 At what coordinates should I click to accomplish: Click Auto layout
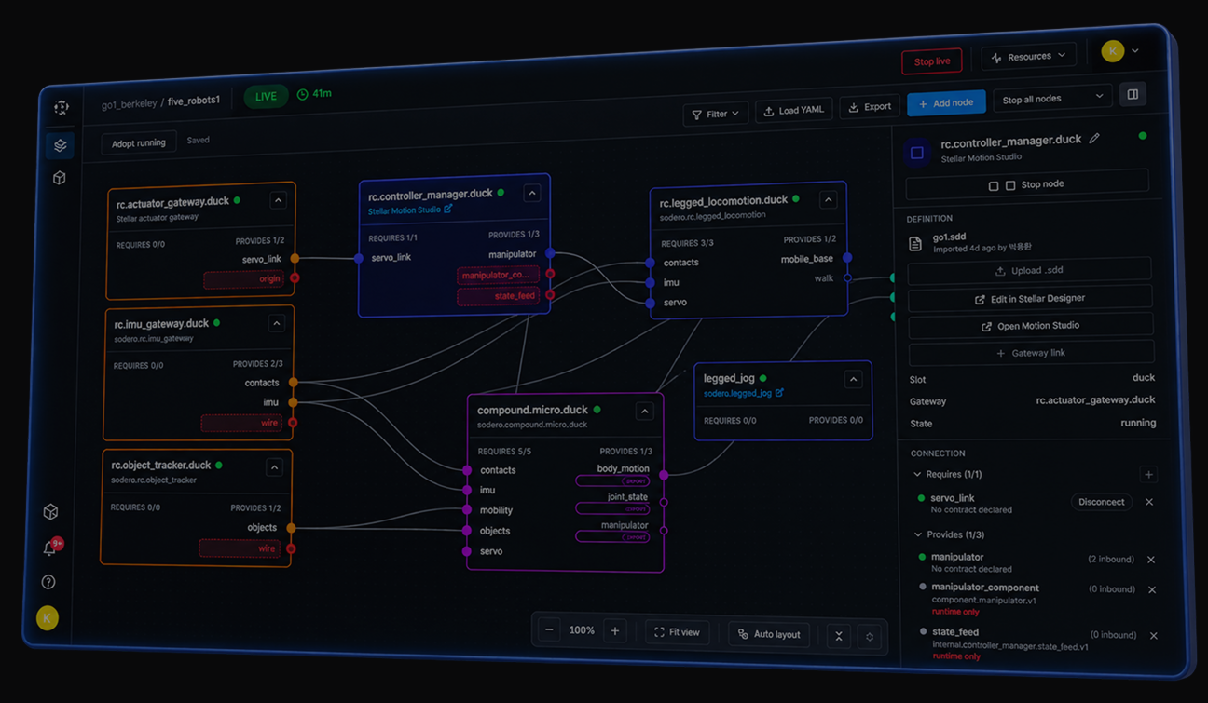[x=769, y=634]
